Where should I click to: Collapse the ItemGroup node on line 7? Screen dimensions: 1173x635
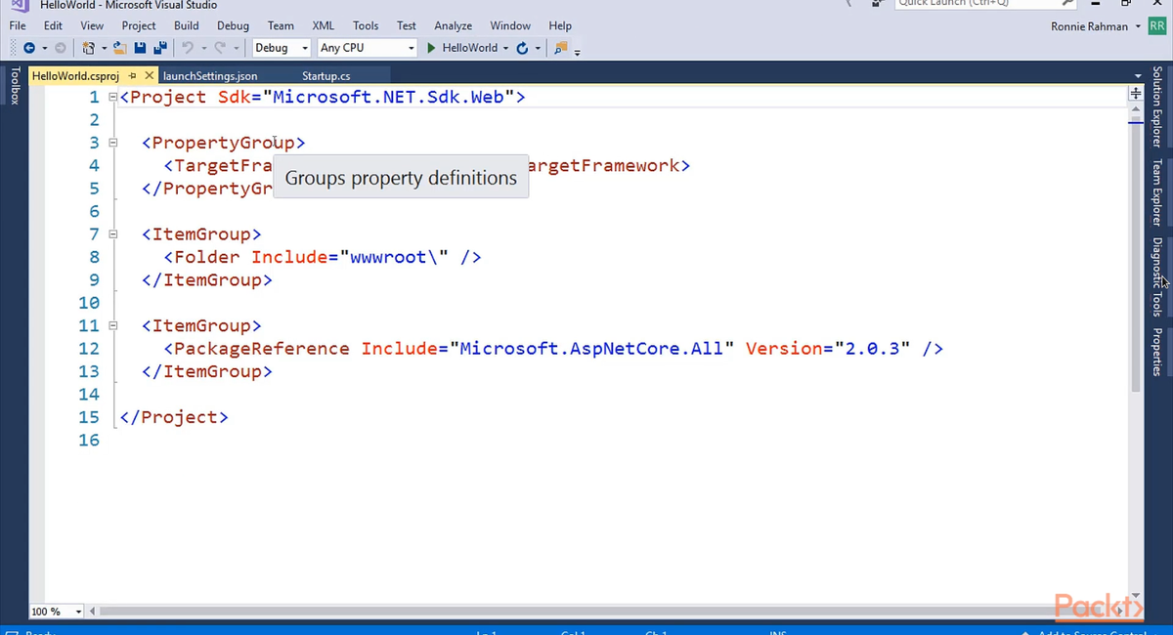(x=114, y=234)
